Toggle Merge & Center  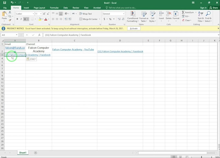tap(88, 19)
